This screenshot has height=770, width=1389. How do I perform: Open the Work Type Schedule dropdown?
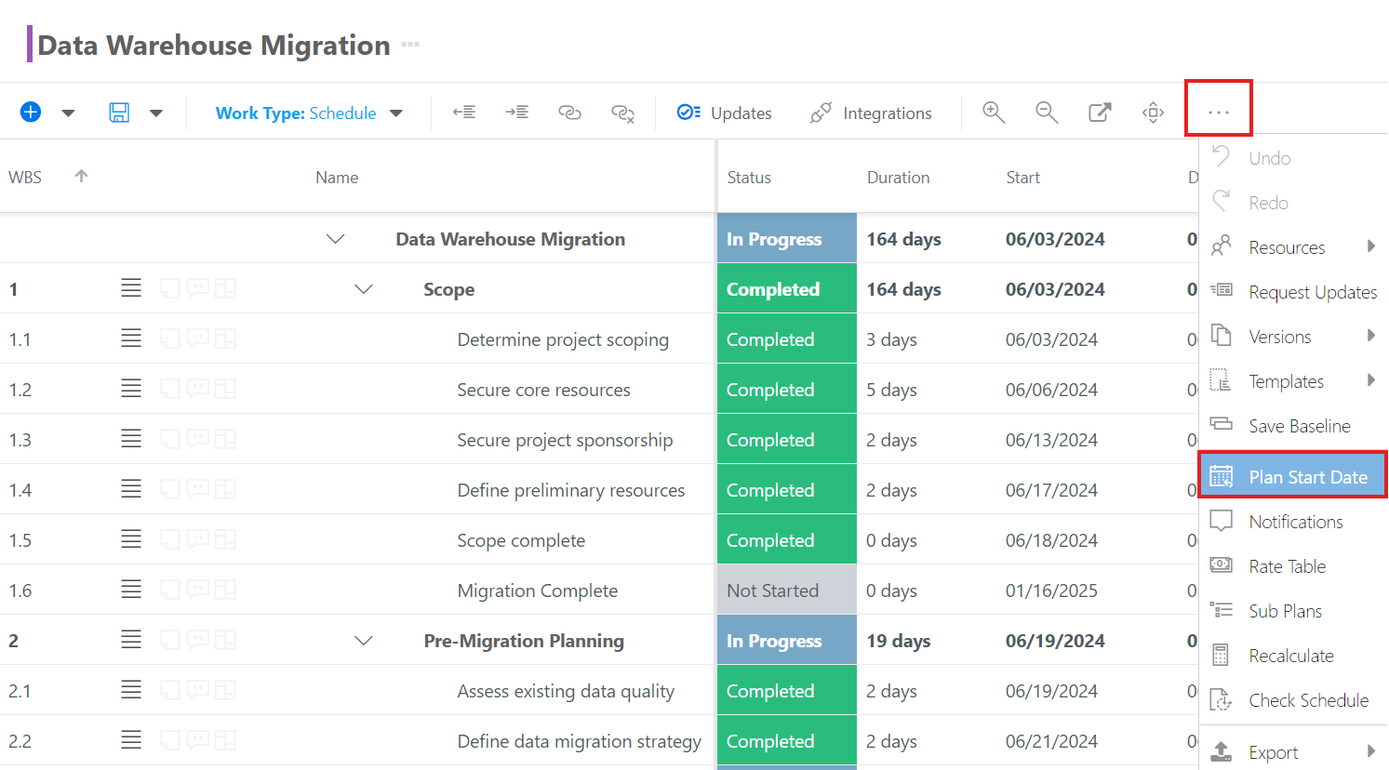pos(309,113)
